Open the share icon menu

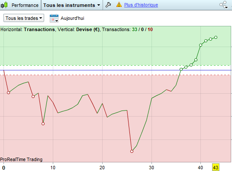tap(224, 5)
